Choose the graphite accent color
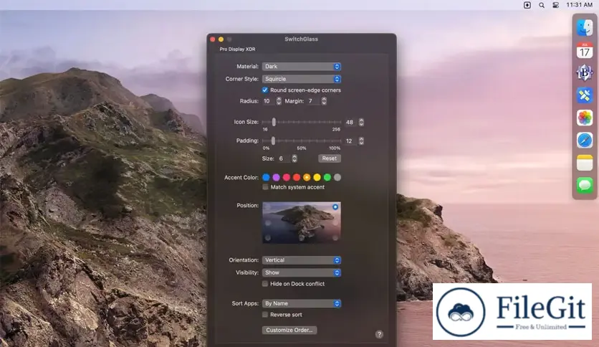 pos(337,177)
